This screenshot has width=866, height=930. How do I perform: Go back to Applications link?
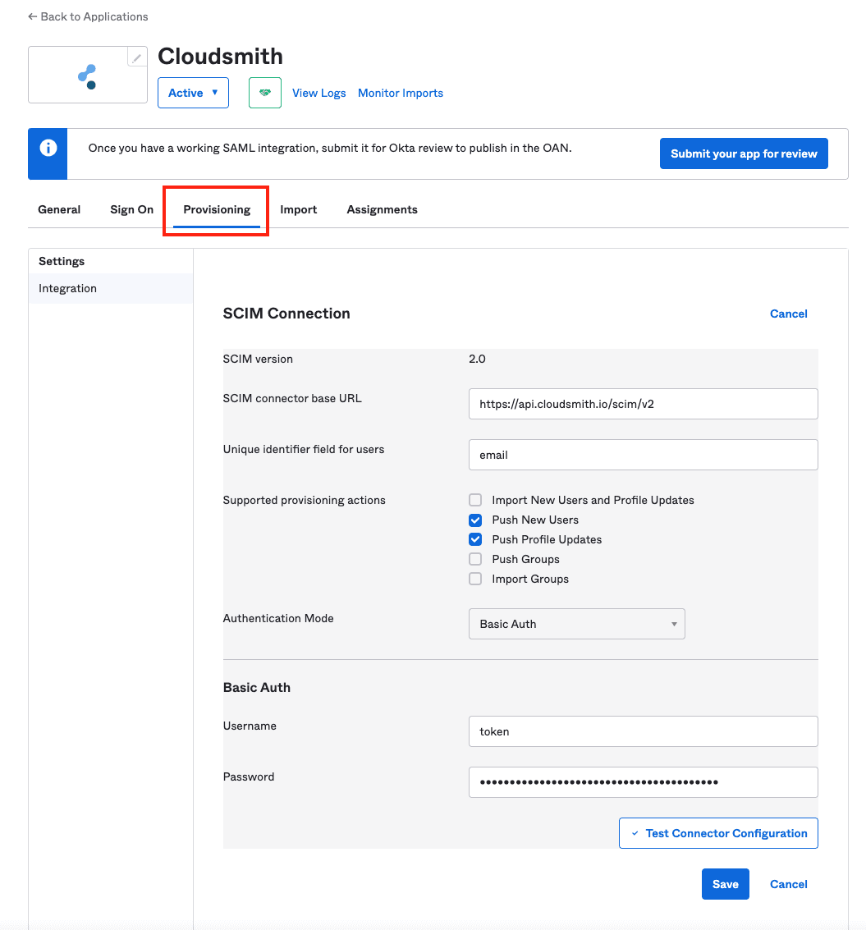[88, 16]
